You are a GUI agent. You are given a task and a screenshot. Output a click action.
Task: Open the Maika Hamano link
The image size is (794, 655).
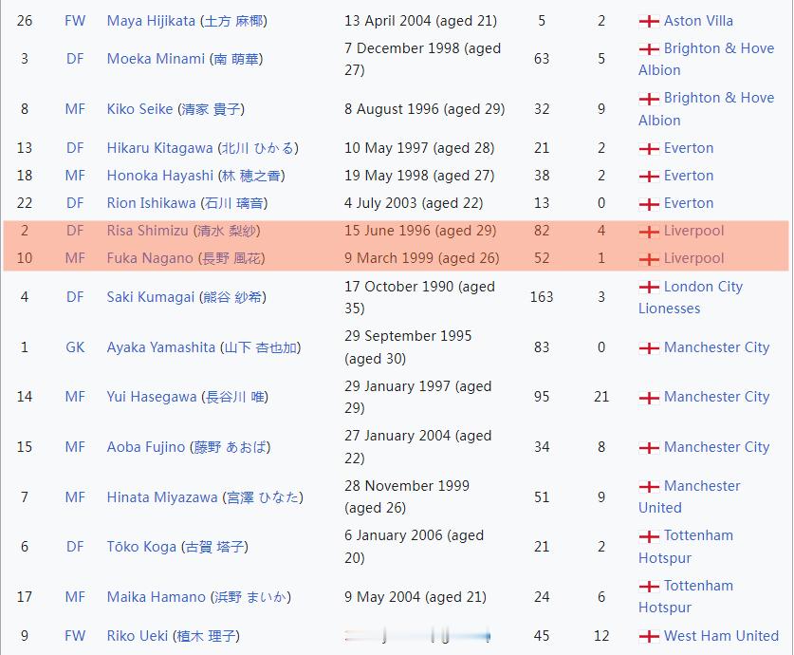coord(156,597)
